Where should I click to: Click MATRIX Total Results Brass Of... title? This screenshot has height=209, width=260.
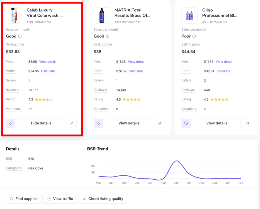pos(132,13)
